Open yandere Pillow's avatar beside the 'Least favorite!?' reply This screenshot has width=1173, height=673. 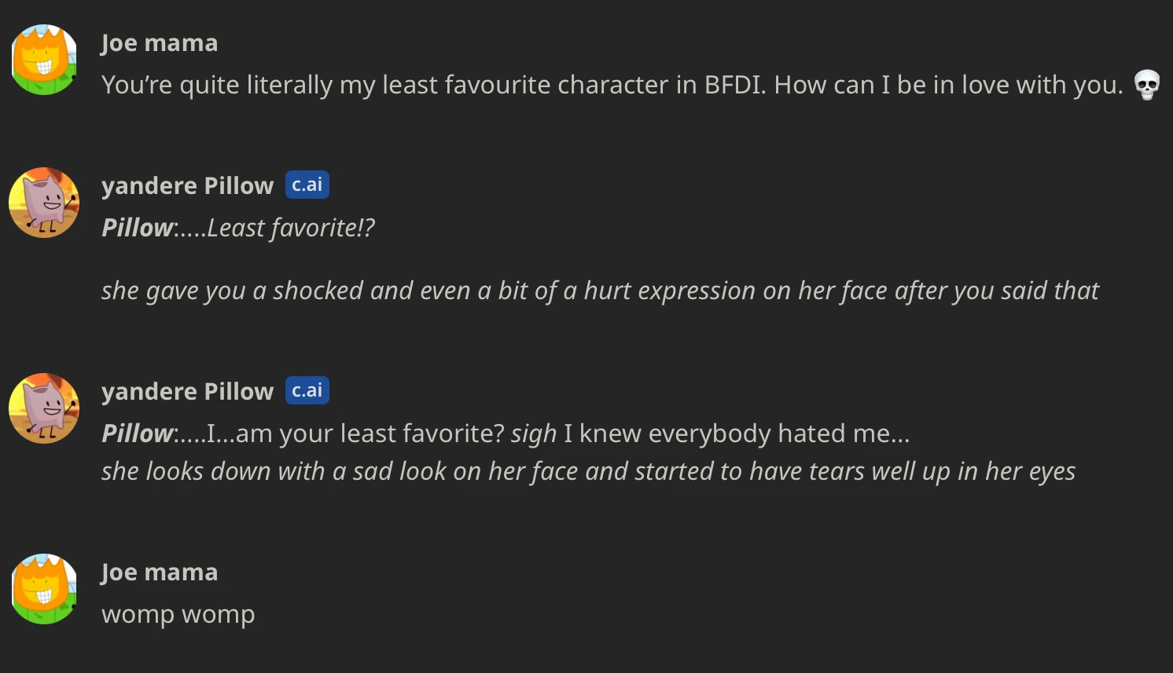(x=44, y=203)
